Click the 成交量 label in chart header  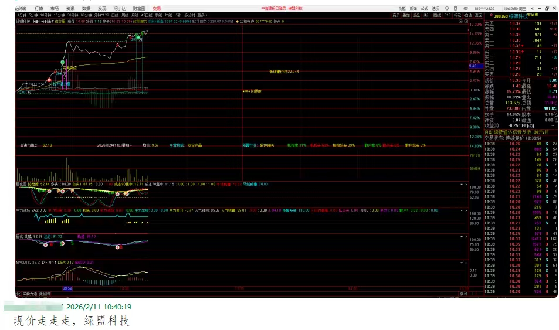[60, 21]
